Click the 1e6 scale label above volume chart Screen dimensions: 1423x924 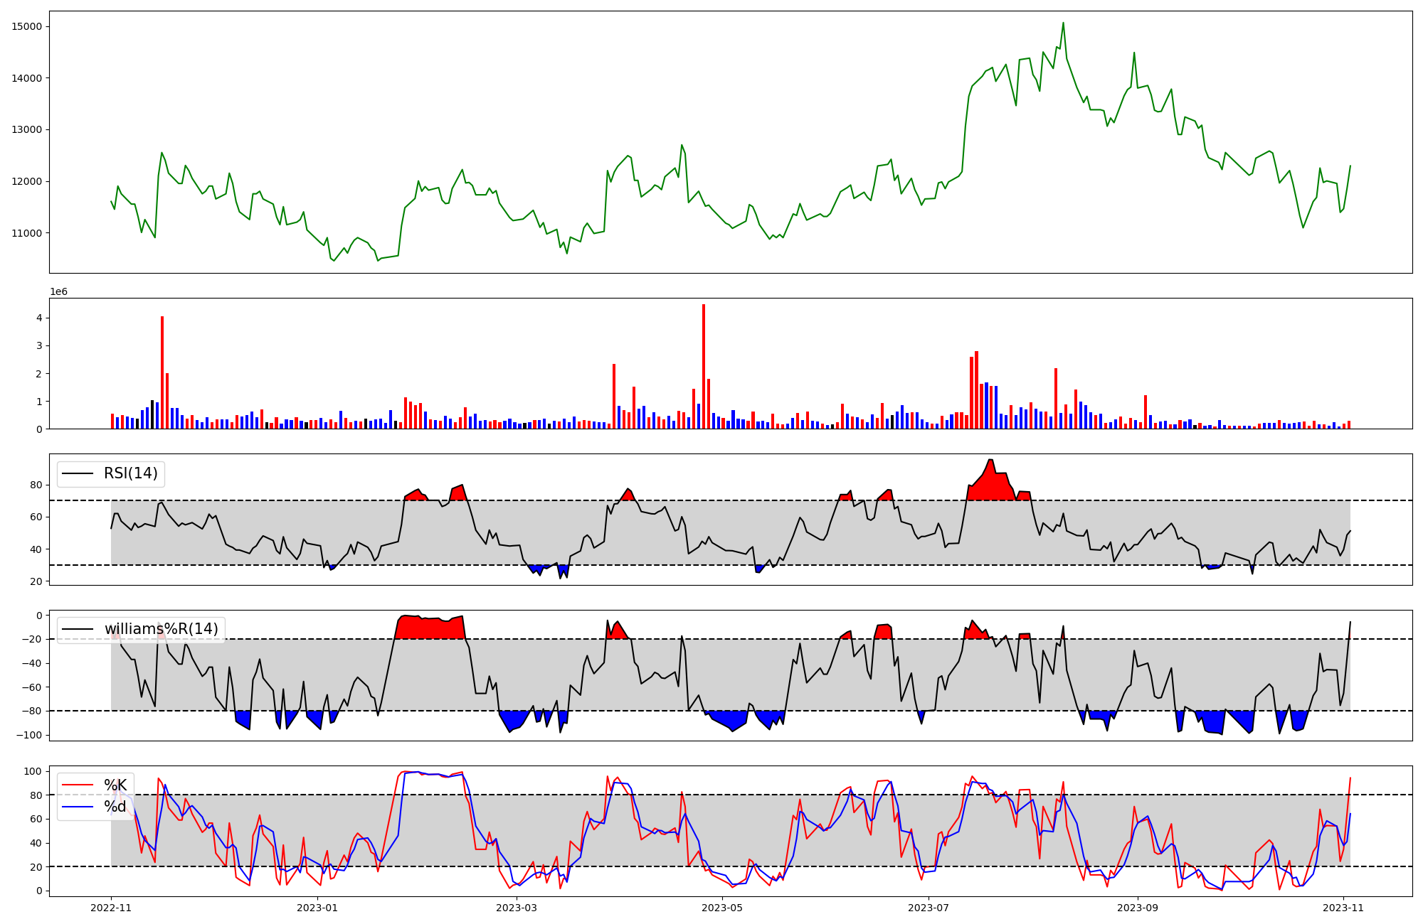[x=58, y=292]
